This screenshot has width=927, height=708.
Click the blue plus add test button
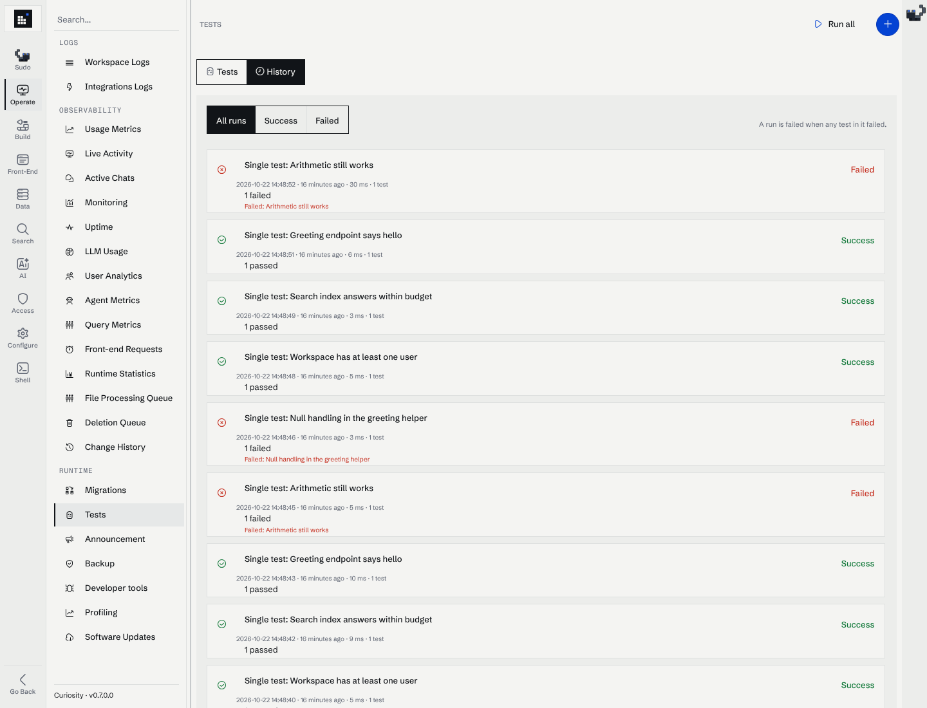coord(887,24)
